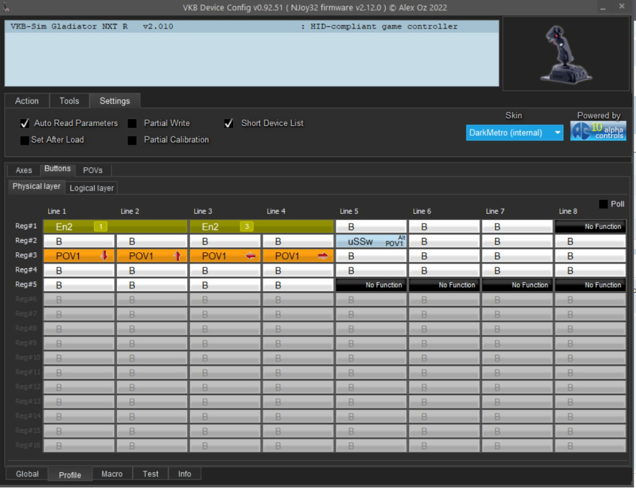Close the VKB Device Config window
Viewport: 636px width, 489px height.
(x=621, y=7)
